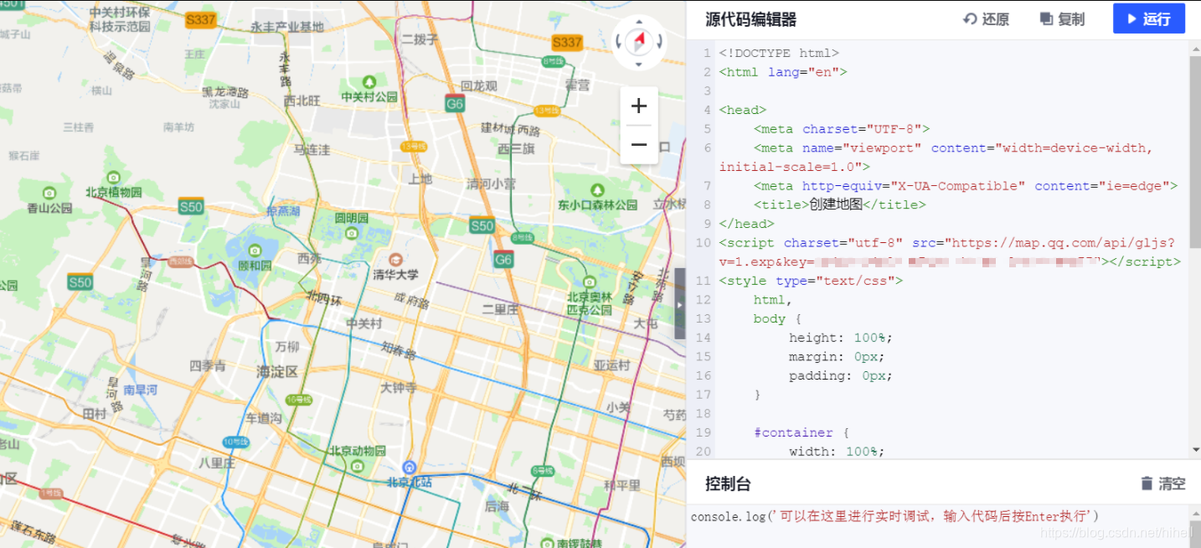1201x548 pixels.
Task: Collapse the code panel using divider arrow
Action: tap(680, 303)
